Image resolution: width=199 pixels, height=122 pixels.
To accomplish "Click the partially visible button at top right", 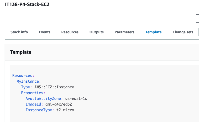I will click(x=197, y=19).
